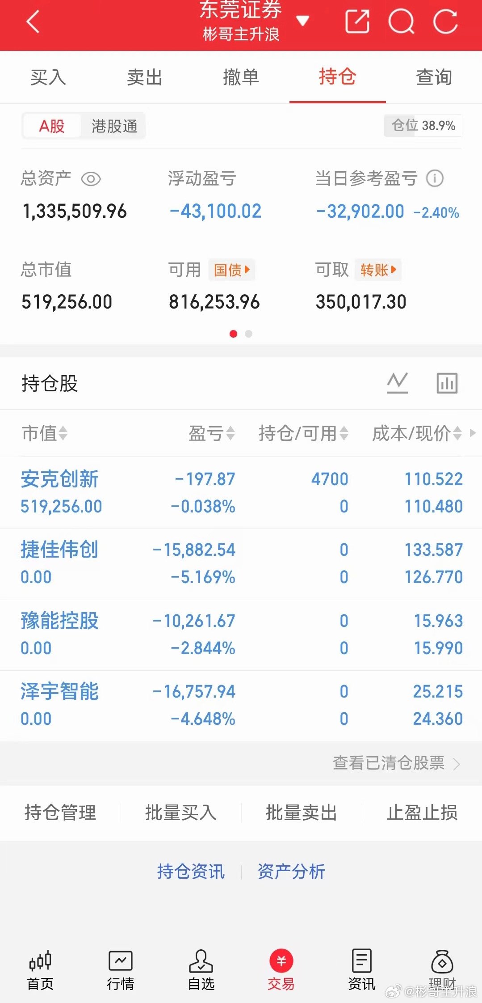
Task: Tap the 仓位 38.9% indicator
Action: tap(423, 126)
